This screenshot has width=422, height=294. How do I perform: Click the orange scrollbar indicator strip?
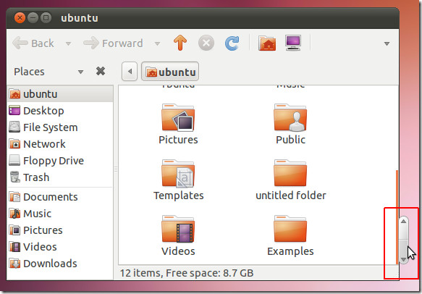pos(397,217)
